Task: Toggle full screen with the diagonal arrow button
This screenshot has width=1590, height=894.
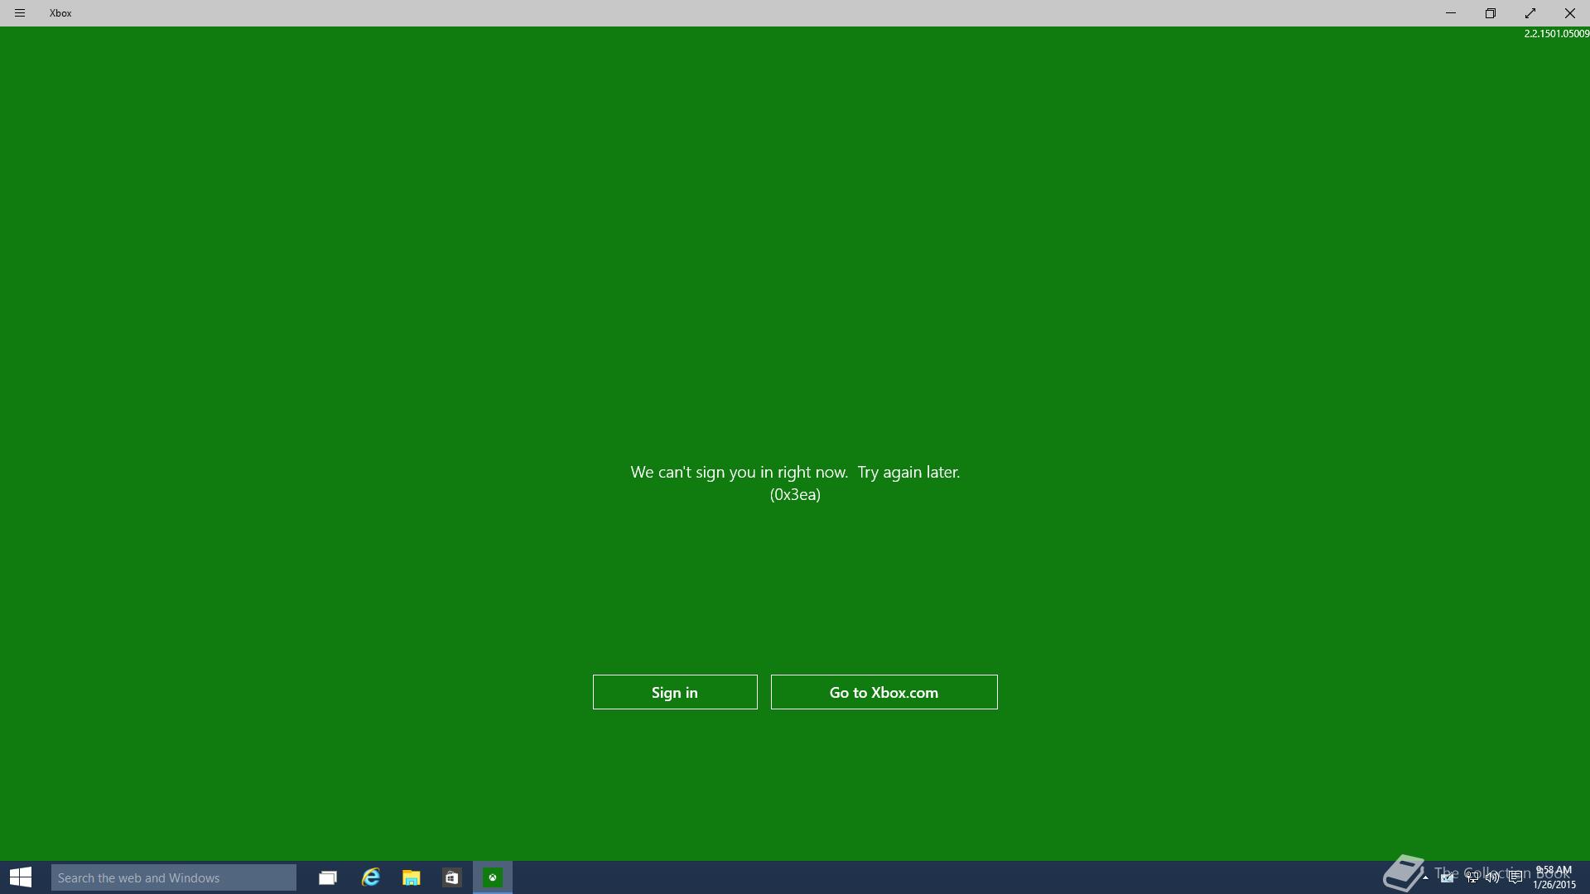Action: (1530, 13)
